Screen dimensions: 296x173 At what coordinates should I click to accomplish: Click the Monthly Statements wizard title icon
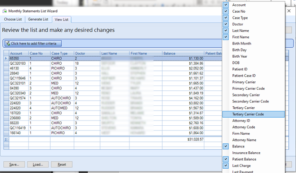5,11
